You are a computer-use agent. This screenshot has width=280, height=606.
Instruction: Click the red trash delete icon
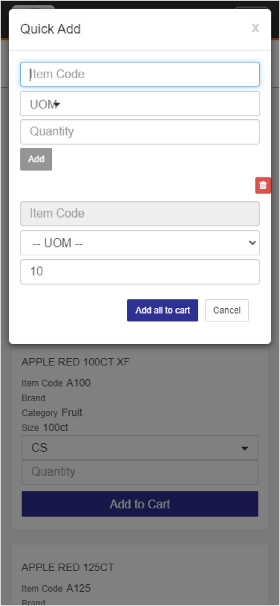click(x=263, y=185)
